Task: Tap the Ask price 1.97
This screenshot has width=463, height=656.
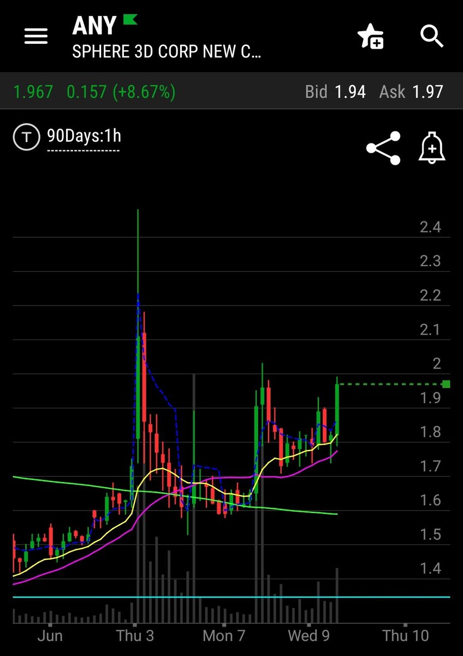Action: point(428,91)
